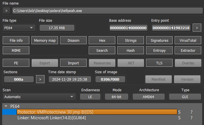Open the File type PE64 dropdown
204x125 pixels.
pyautogui.click(x=19, y=28)
